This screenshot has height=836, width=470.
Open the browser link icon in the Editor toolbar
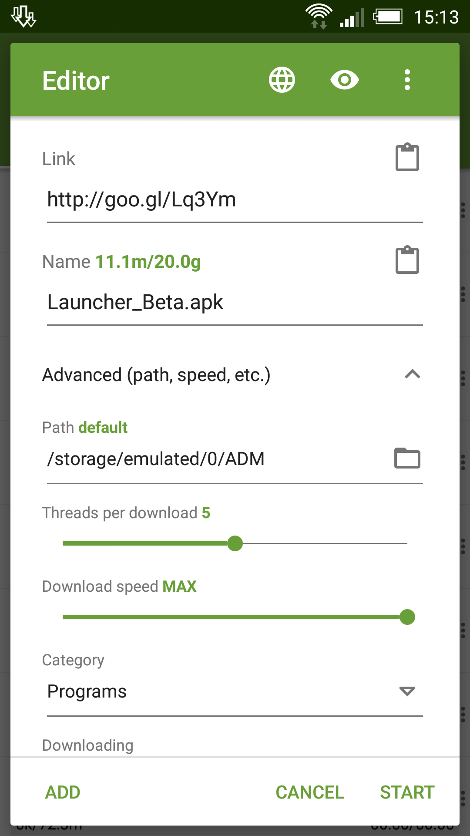pos(281,80)
